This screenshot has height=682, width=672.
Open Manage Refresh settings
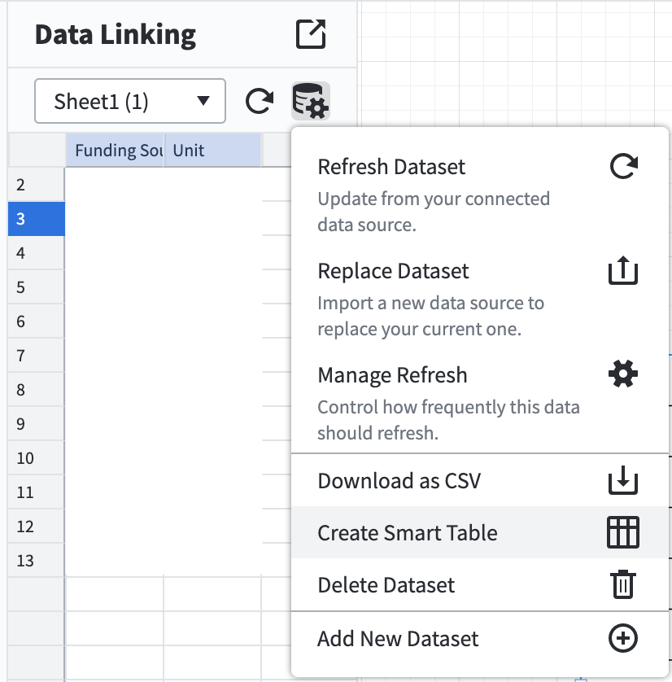[x=392, y=374]
